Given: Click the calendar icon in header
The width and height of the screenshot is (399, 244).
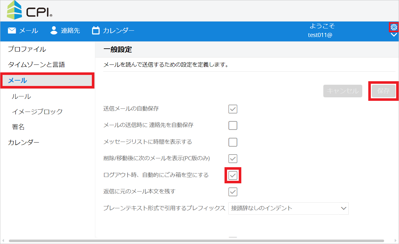Looking at the screenshot, I should (96, 30).
